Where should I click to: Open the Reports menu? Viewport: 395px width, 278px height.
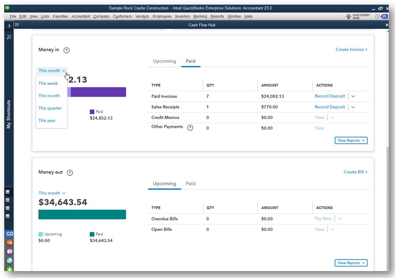(217, 16)
